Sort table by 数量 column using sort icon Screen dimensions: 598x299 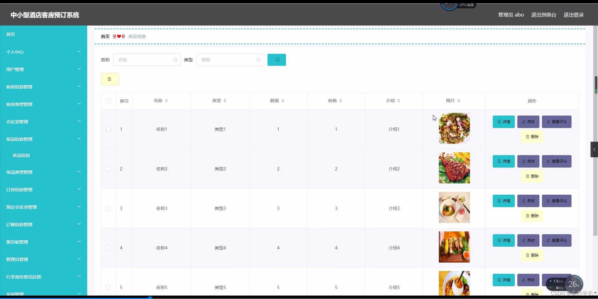[283, 101]
